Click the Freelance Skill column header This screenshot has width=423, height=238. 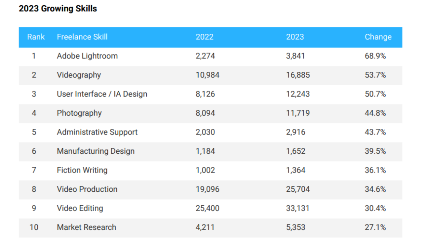(82, 37)
